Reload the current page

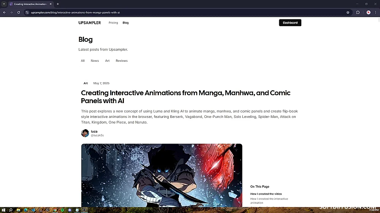pyautogui.click(x=18, y=13)
